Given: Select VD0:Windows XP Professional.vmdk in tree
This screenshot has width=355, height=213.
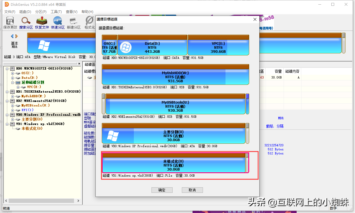Looking at the screenshot, I should click(x=48, y=115).
